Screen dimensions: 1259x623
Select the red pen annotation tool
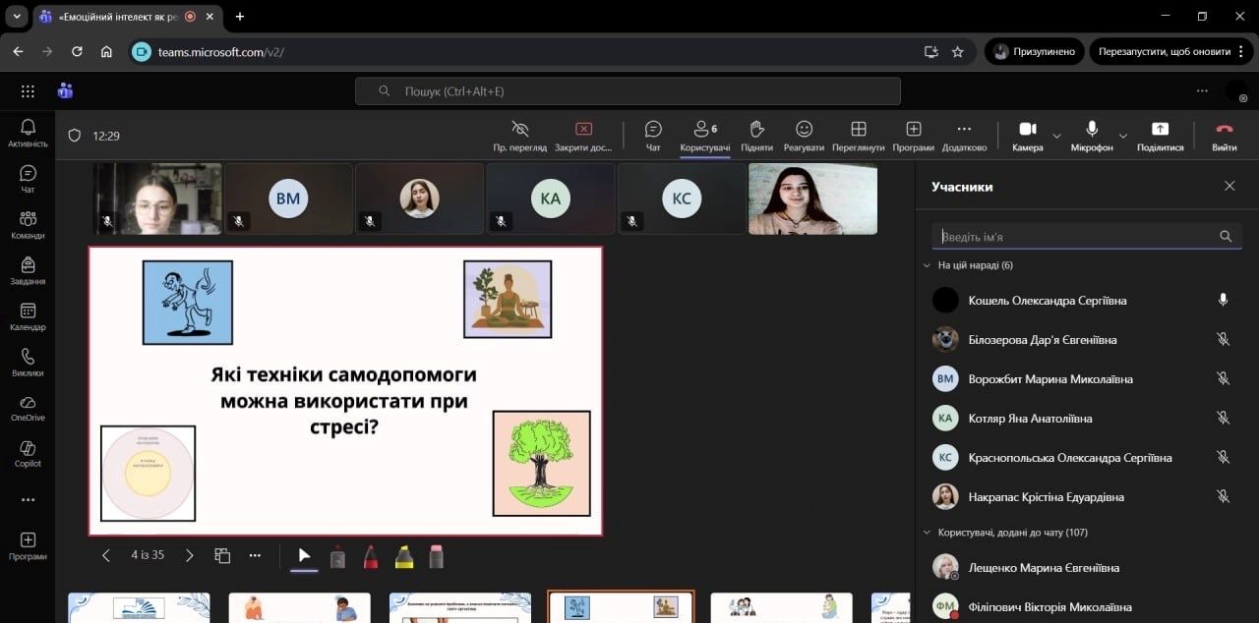tap(371, 557)
